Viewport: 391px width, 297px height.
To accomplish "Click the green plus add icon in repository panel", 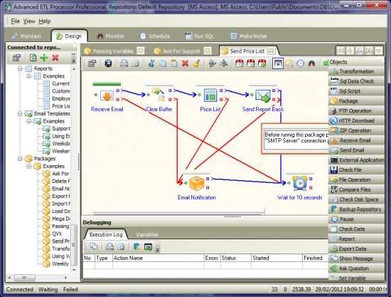I will click(44, 58).
